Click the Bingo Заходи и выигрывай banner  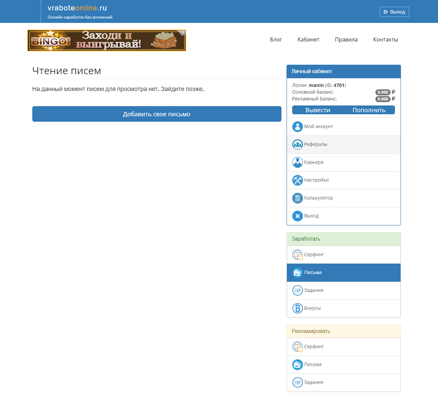click(x=106, y=40)
